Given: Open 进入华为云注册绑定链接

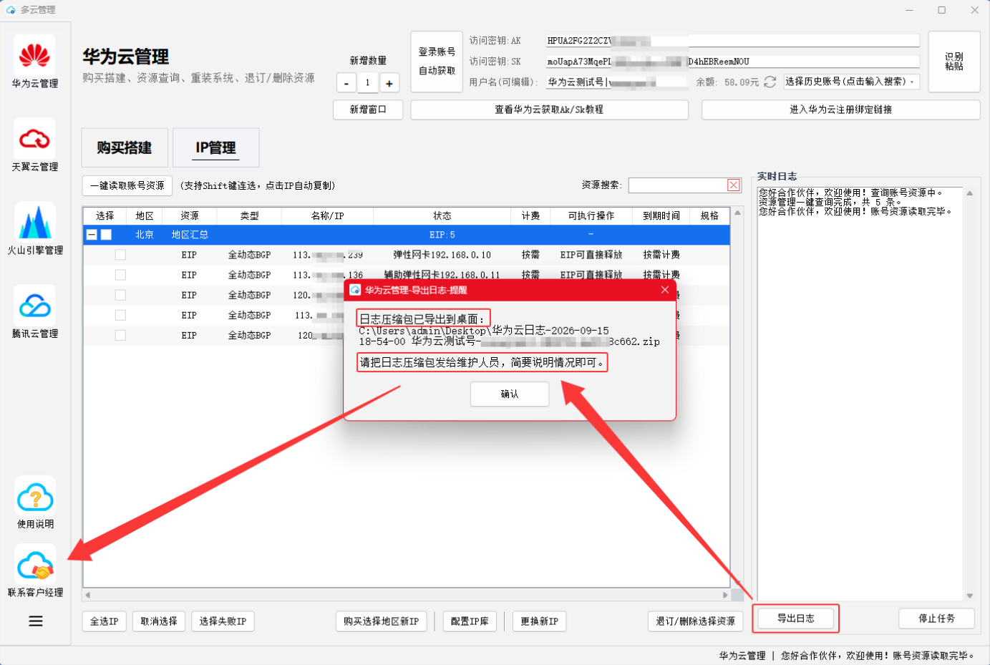Looking at the screenshot, I should [x=840, y=110].
